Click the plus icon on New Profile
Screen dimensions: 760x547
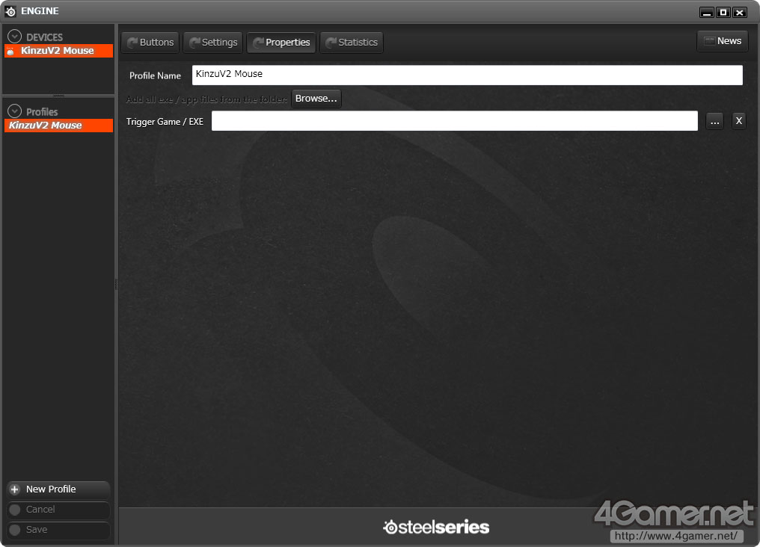pyautogui.click(x=14, y=489)
